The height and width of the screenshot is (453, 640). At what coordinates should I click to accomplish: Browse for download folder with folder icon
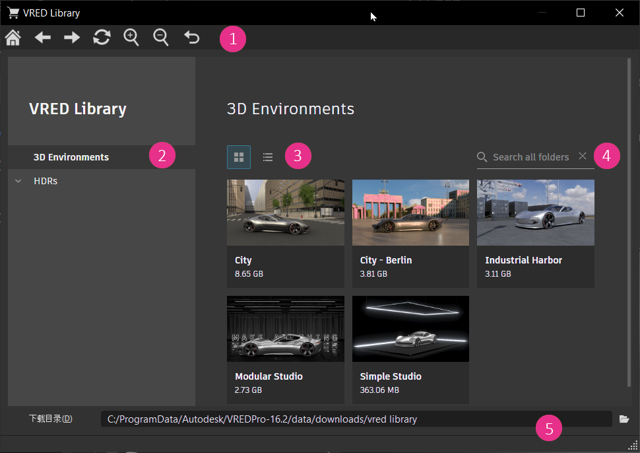point(624,419)
